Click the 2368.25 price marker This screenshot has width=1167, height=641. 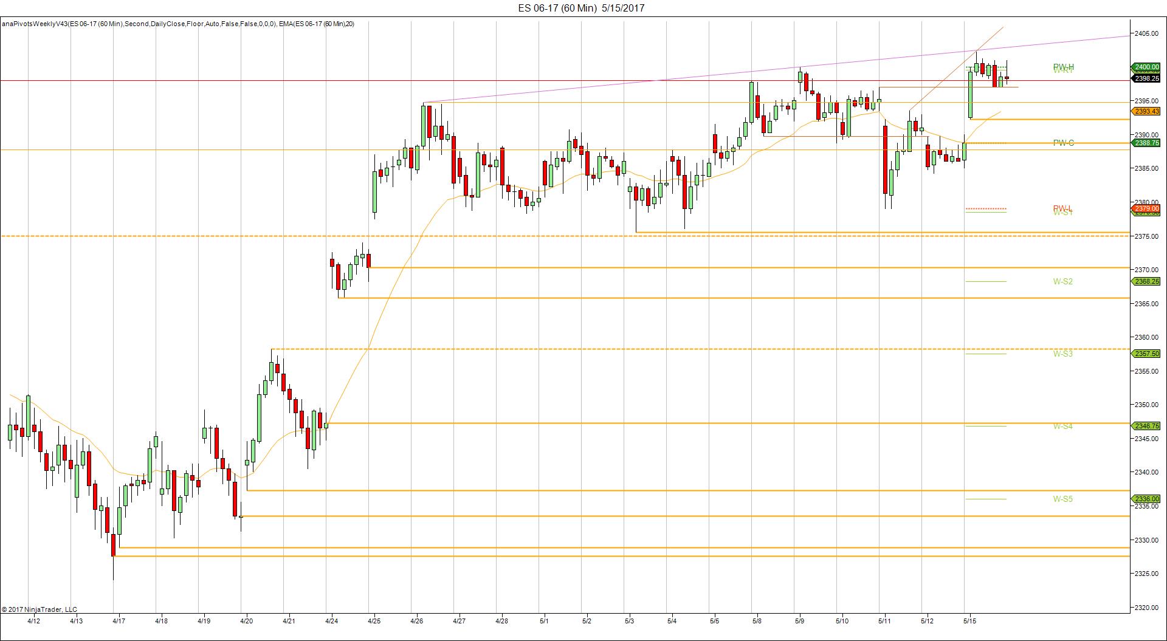click(1146, 281)
